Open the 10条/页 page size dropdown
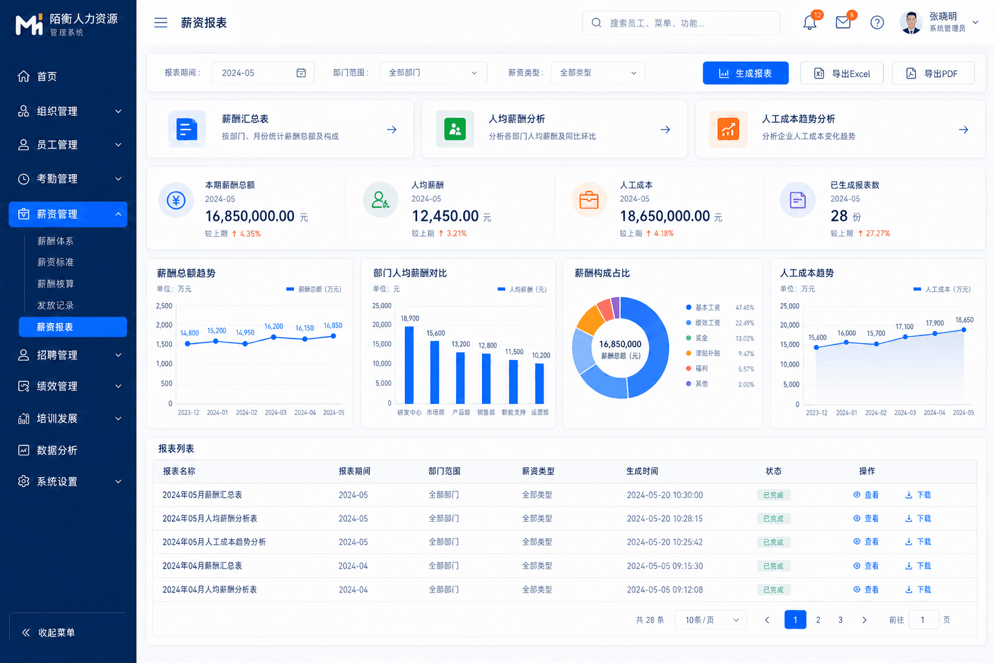The width and height of the screenshot is (995, 663). point(711,620)
